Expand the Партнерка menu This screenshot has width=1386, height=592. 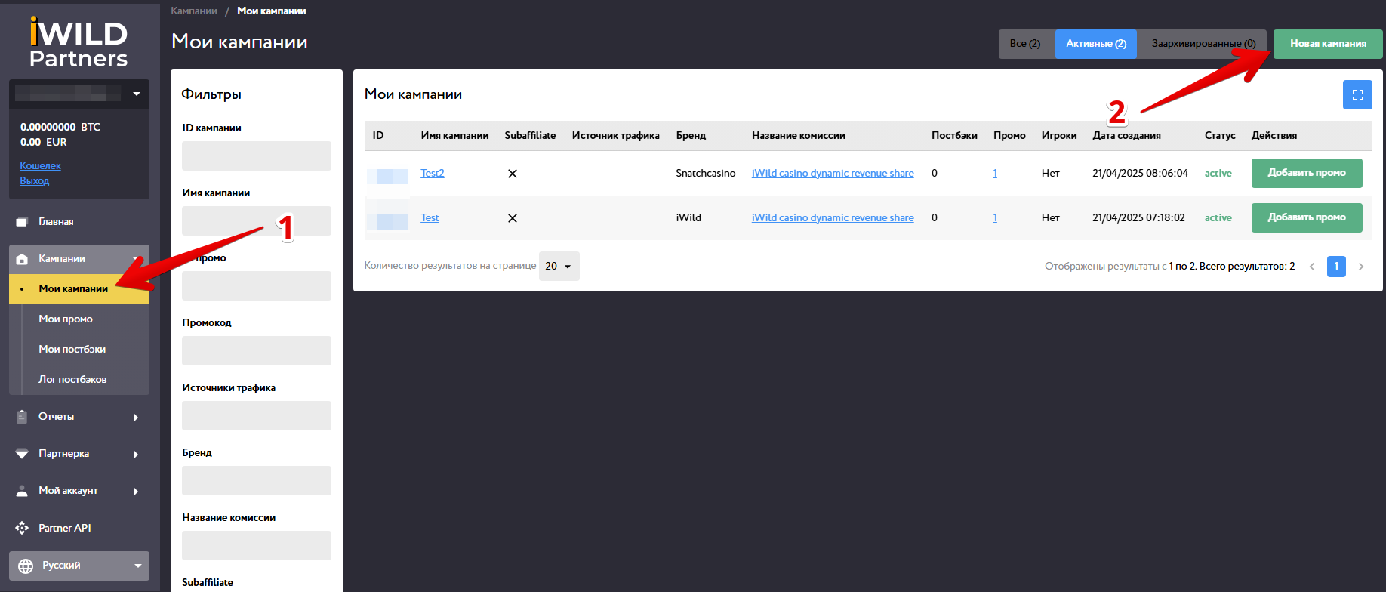(136, 454)
